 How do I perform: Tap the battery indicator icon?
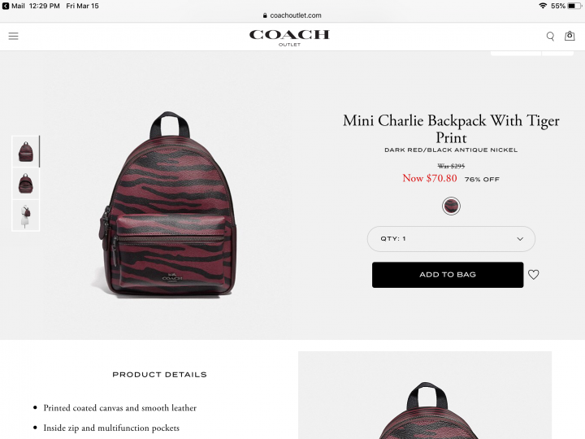574,6
